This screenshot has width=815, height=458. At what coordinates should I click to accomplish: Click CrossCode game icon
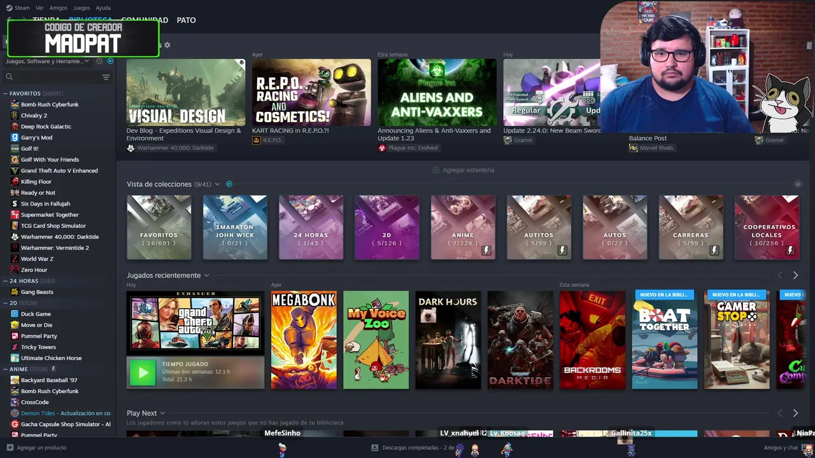pyautogui.click(x=15, y=402)
